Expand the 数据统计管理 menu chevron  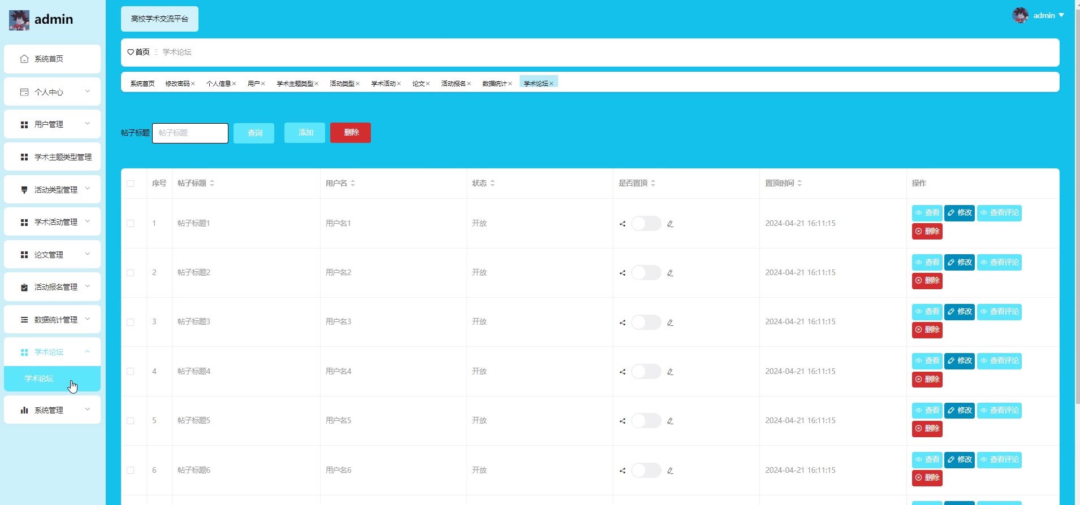pyautogui.click(x=88, y=319)
